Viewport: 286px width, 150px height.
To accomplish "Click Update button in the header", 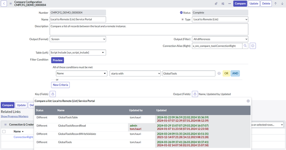I will (x=254, y=4).
